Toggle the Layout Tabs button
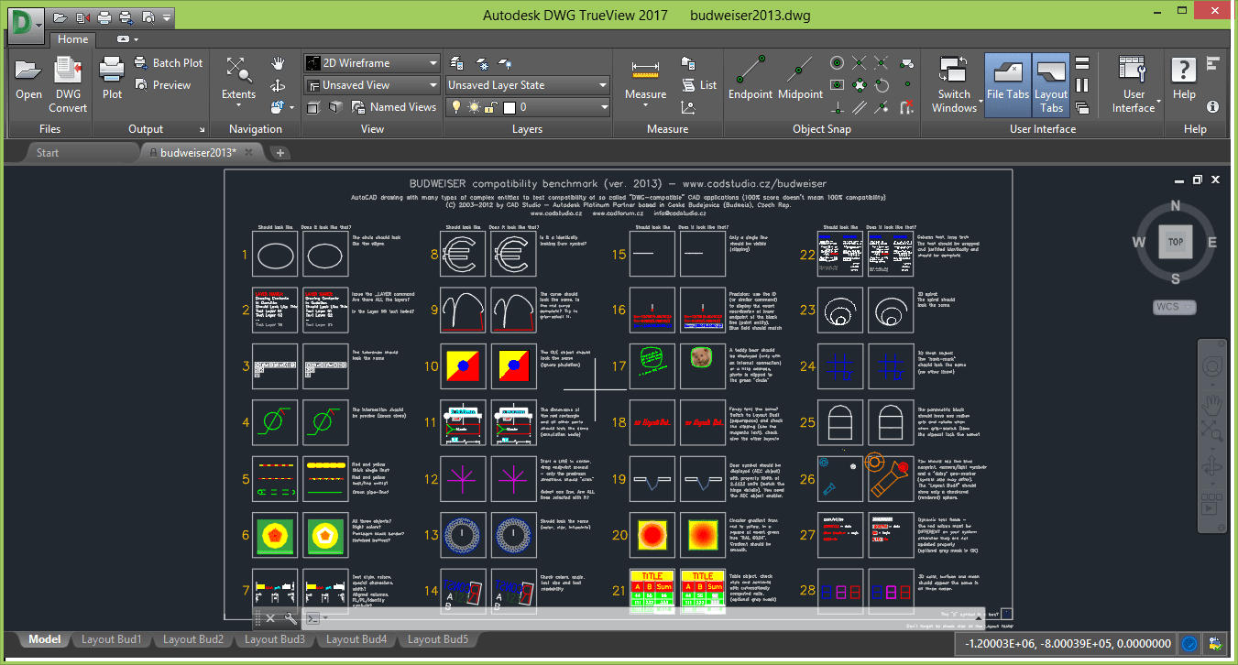The width and height of the screenshot is (1238, 665). (1051, 84)
